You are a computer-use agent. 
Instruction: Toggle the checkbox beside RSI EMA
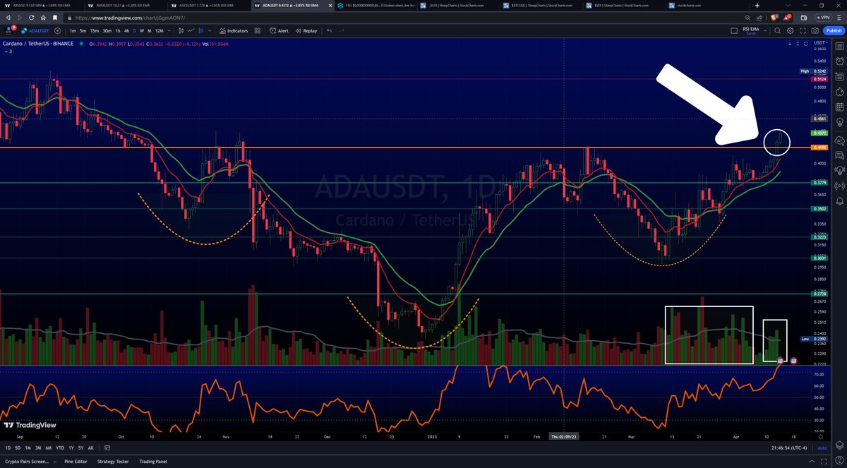coord(733,30)
